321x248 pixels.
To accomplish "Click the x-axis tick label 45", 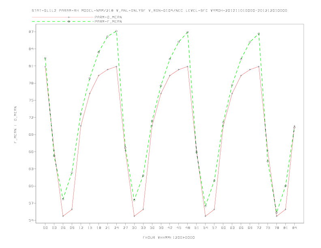I will [x=179, y=228].
